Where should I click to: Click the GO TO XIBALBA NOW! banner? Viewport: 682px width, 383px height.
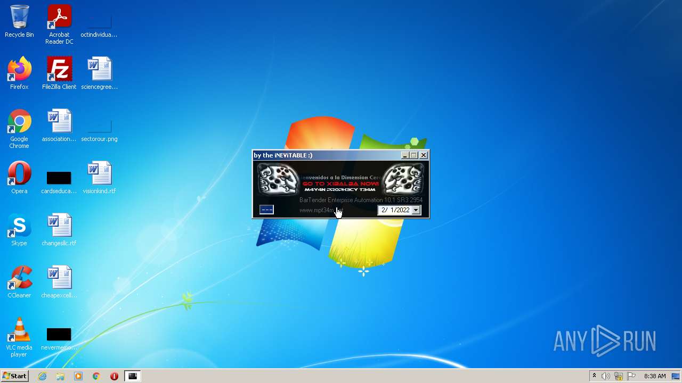click(x=340, y=184)
